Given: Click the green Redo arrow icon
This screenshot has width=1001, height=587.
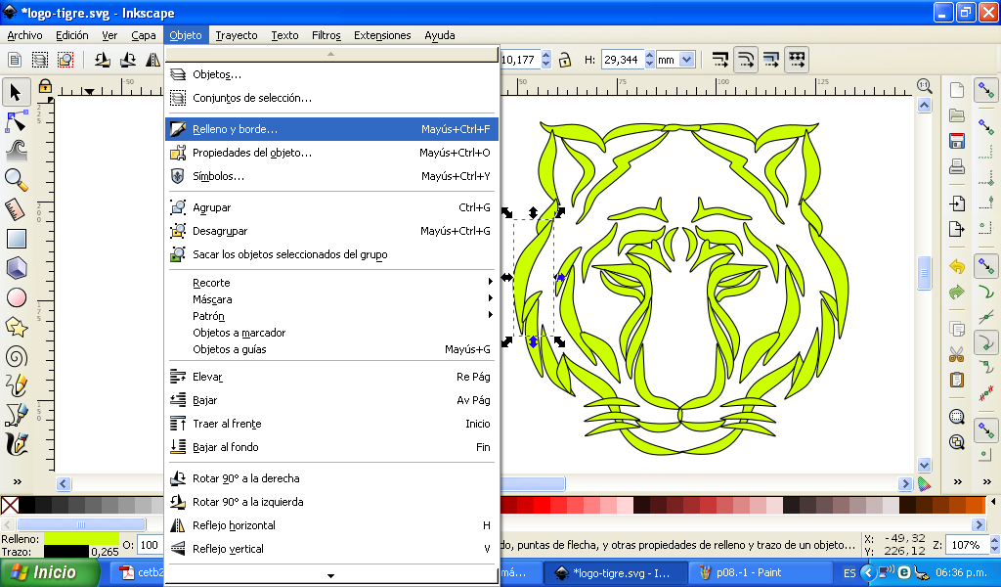Looking at the screenshot, I should coord(956,292).
